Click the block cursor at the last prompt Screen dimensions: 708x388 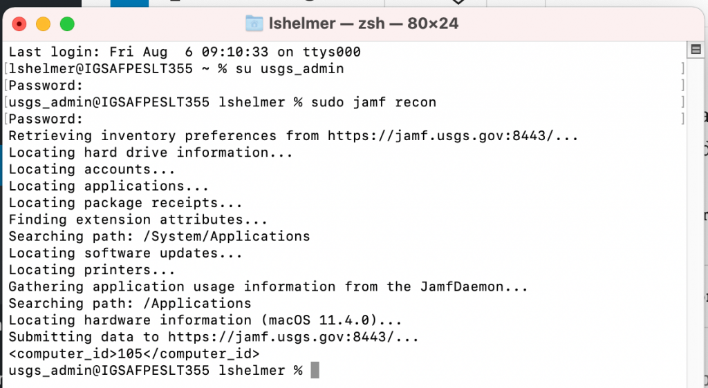[315, 371]
